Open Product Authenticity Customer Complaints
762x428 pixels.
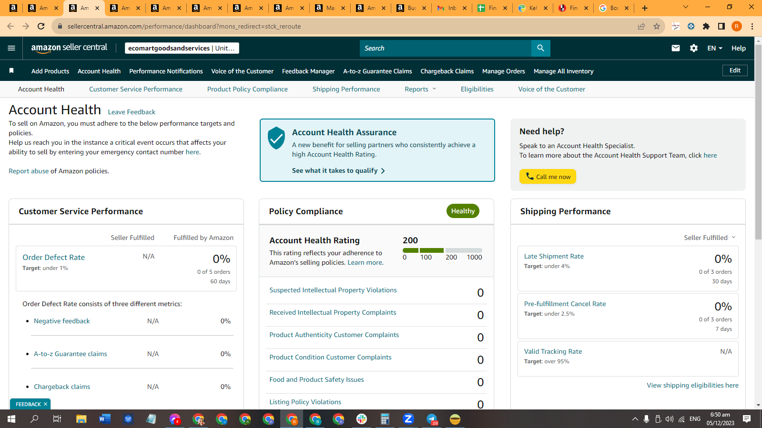334,335
